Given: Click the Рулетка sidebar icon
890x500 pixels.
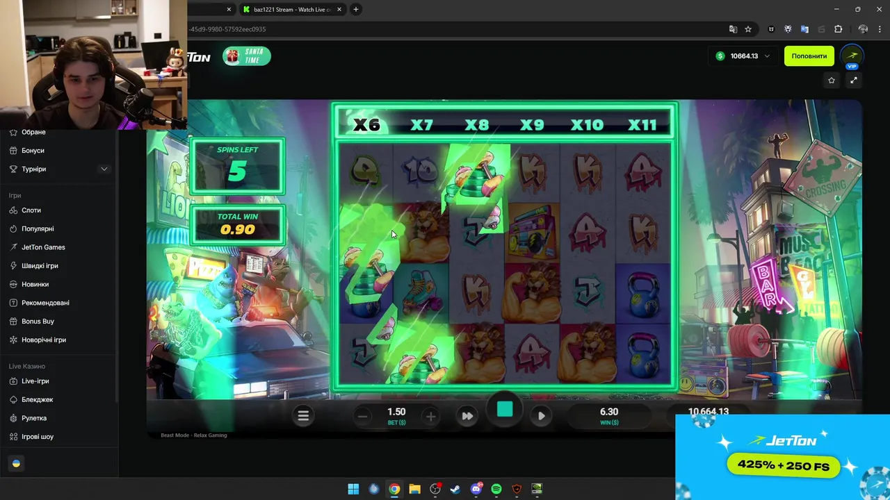Looking at the screenshot, I should [14, 418].
